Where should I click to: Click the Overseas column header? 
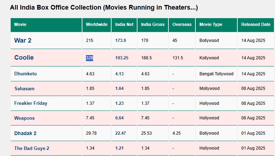pos(182,25)
